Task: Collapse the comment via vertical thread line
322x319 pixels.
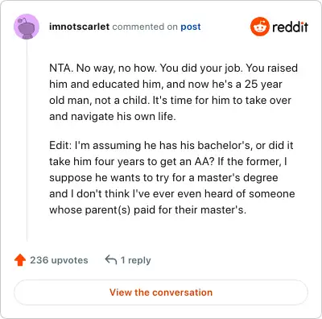Action: click(27, 140)
